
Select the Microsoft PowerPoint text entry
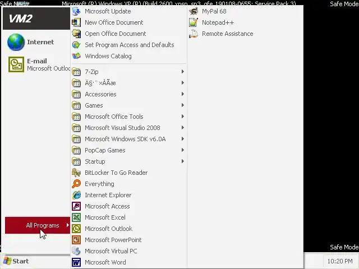tap(113, 240)
